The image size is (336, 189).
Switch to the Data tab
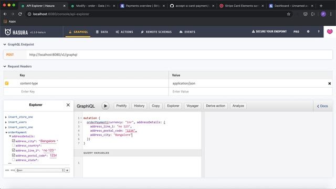pyautogui.click(x=102, y=31)
